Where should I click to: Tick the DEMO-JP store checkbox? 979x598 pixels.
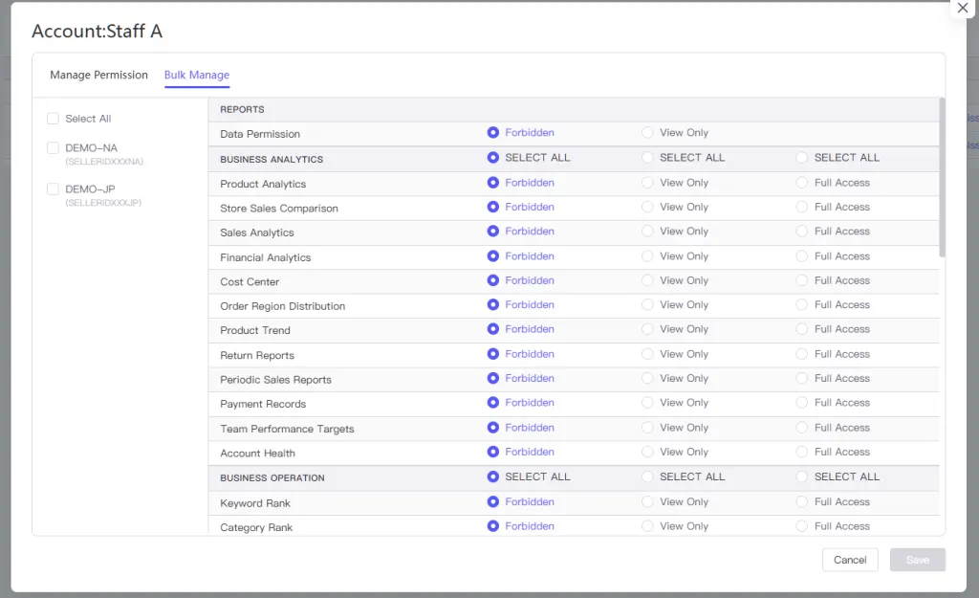(x=54, y=189)
